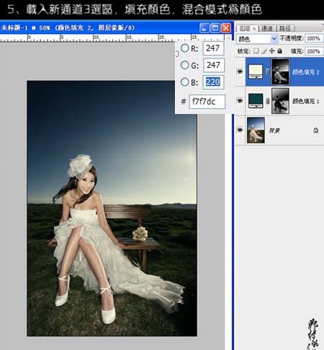Hide the 背景 layer
The width and height of the screenshot is (324, 350).
click(240, 130)
